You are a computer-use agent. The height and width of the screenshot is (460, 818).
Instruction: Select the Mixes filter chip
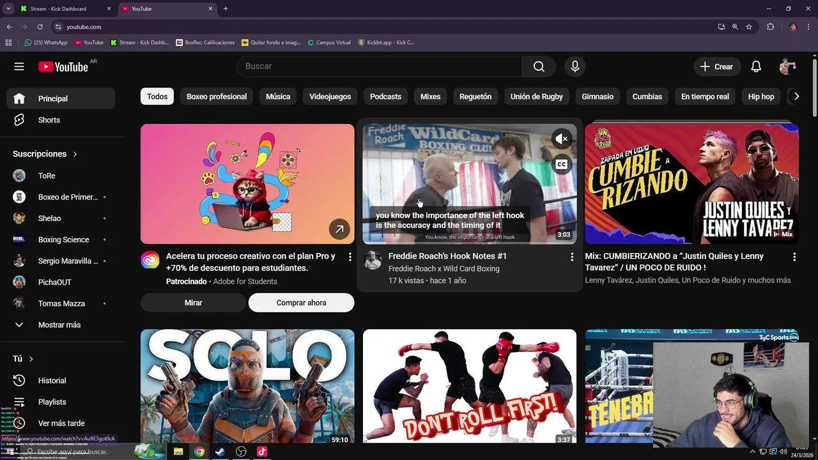coord(430,96)
